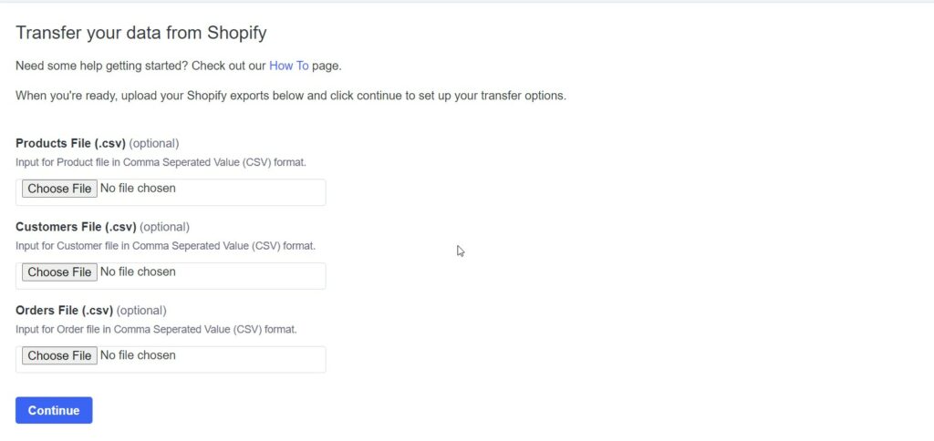Click the 'Customers File (.csv)' label
The image size is (934, 441).
pos(77,227)
